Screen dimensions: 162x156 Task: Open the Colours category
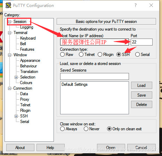coord(26,83)
